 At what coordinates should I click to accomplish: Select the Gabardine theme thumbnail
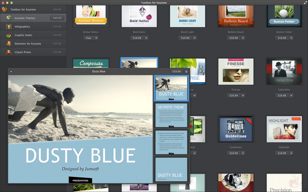coord(284,71)
